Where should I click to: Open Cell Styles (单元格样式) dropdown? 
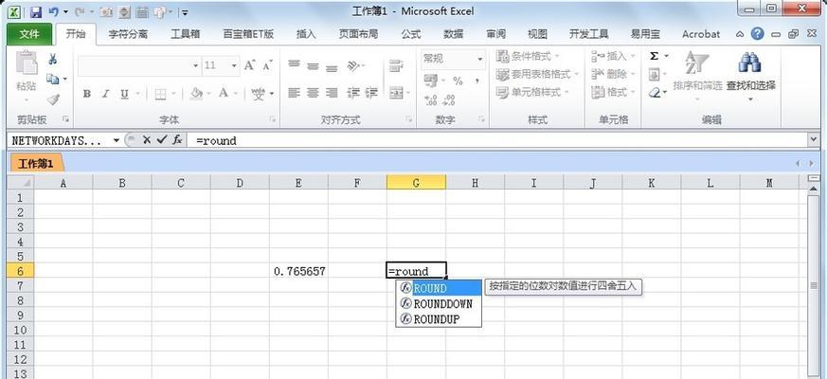(x=533, y=92)
